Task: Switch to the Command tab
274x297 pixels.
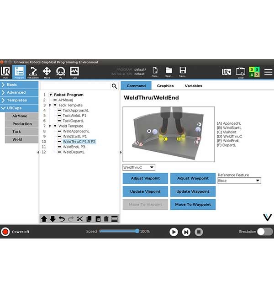Action: click(136, 86)
